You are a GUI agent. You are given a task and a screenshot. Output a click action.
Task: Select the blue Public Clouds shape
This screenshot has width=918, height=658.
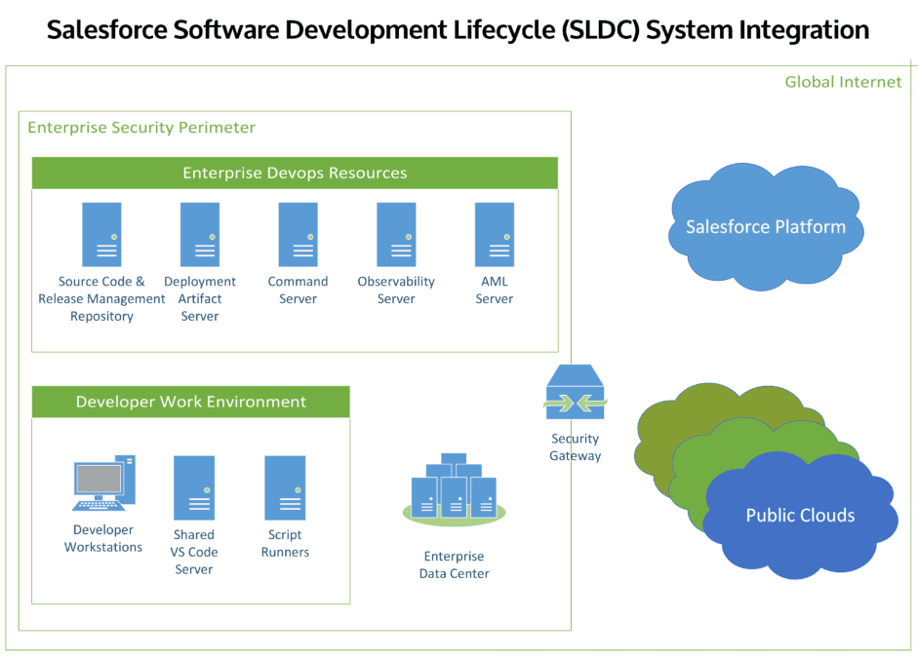(800, 517)
